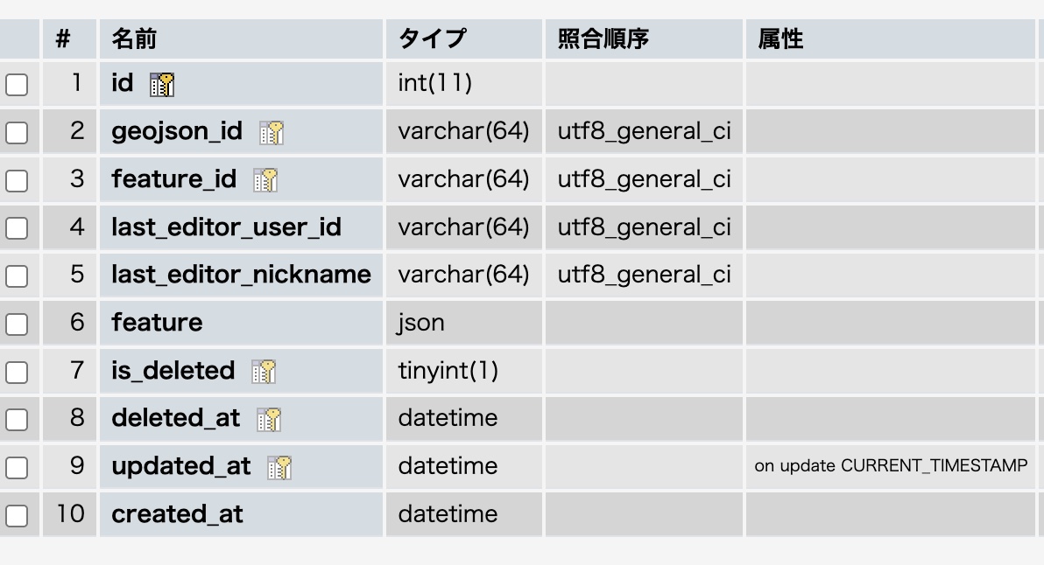1044x565 pixels.
Task: Click the index icon beside updated_at
Action: point(279,468)
